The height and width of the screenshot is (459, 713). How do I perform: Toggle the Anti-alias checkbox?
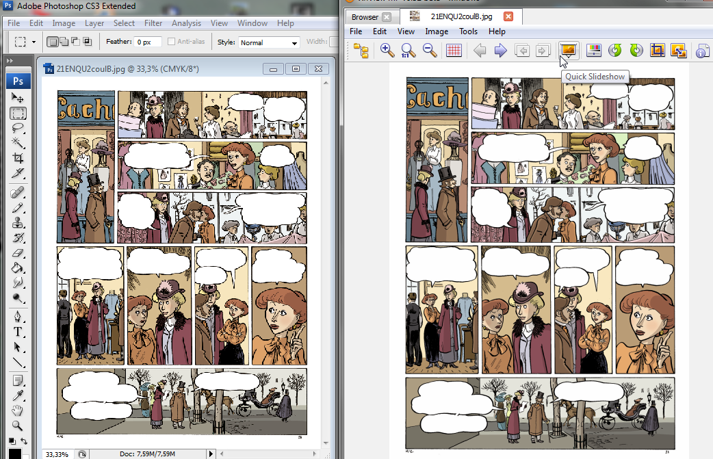[x=172, y=41]
